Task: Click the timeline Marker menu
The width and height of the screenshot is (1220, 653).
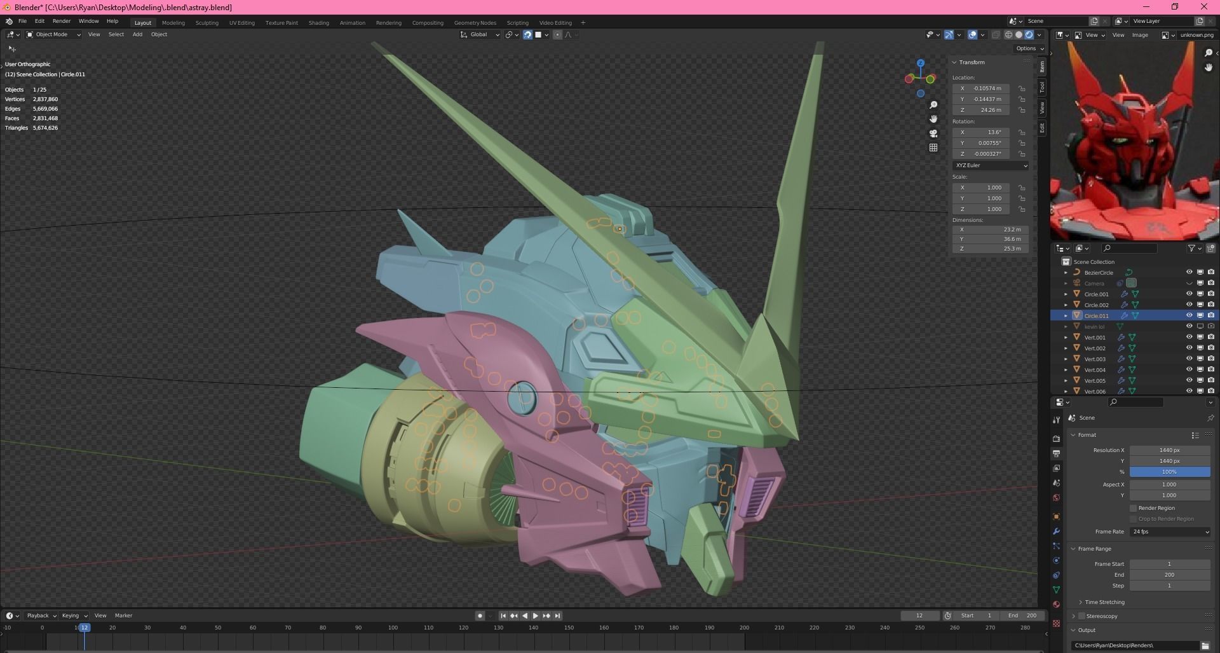Action: [123, 615]
